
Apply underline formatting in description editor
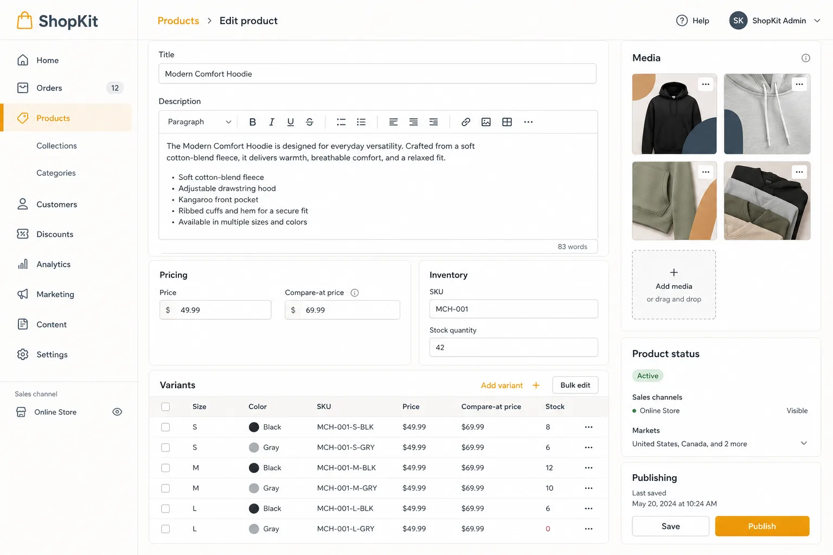point(291,122)
